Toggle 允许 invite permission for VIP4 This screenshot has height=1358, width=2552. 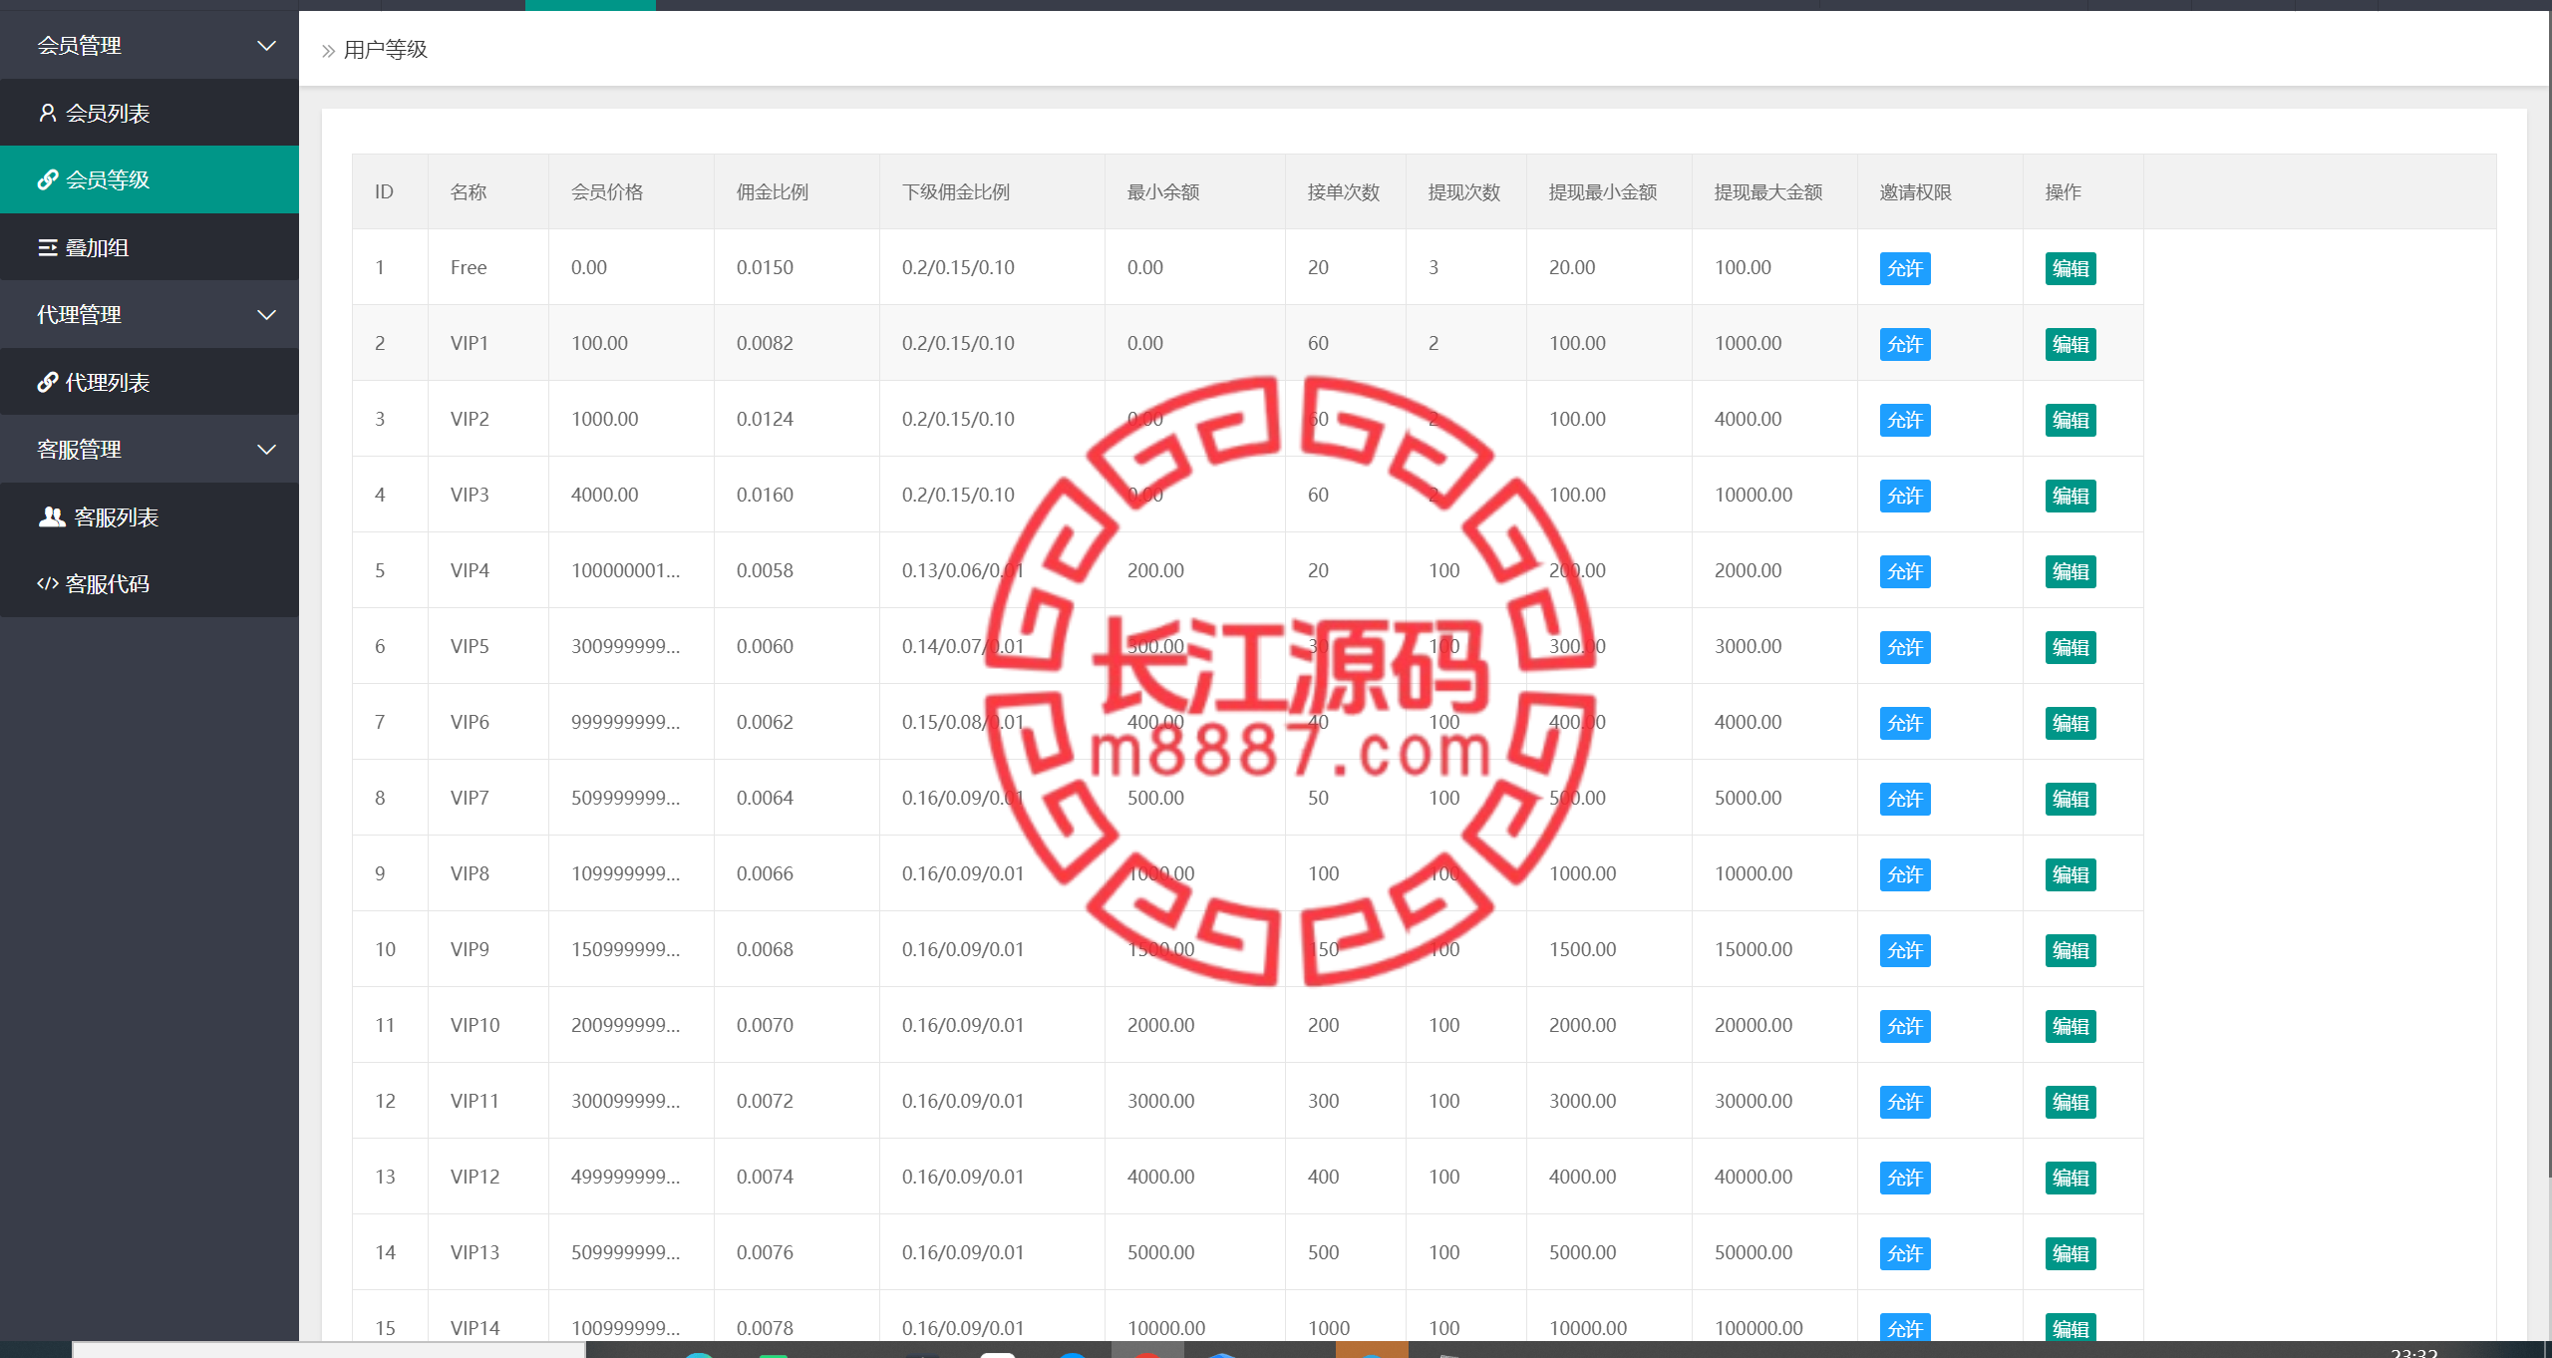[1905, 571]
